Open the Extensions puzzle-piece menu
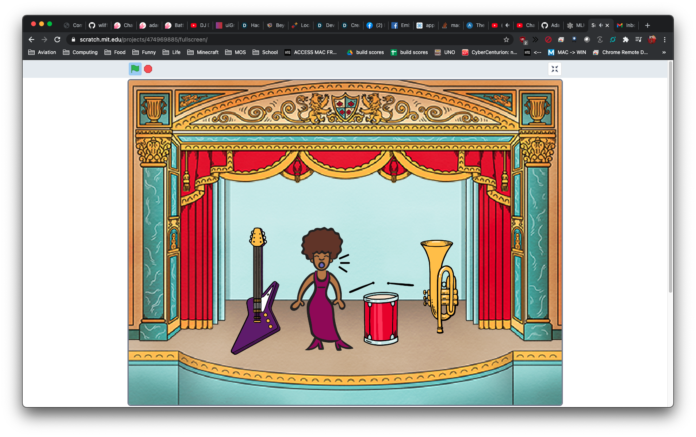The image size is (696, 437). (626, 40)
